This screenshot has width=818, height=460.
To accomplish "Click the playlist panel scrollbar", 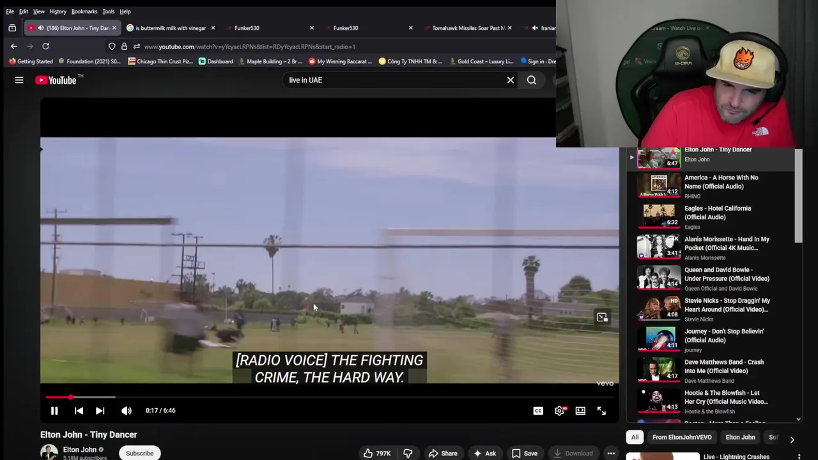I will tap(798, 195).
